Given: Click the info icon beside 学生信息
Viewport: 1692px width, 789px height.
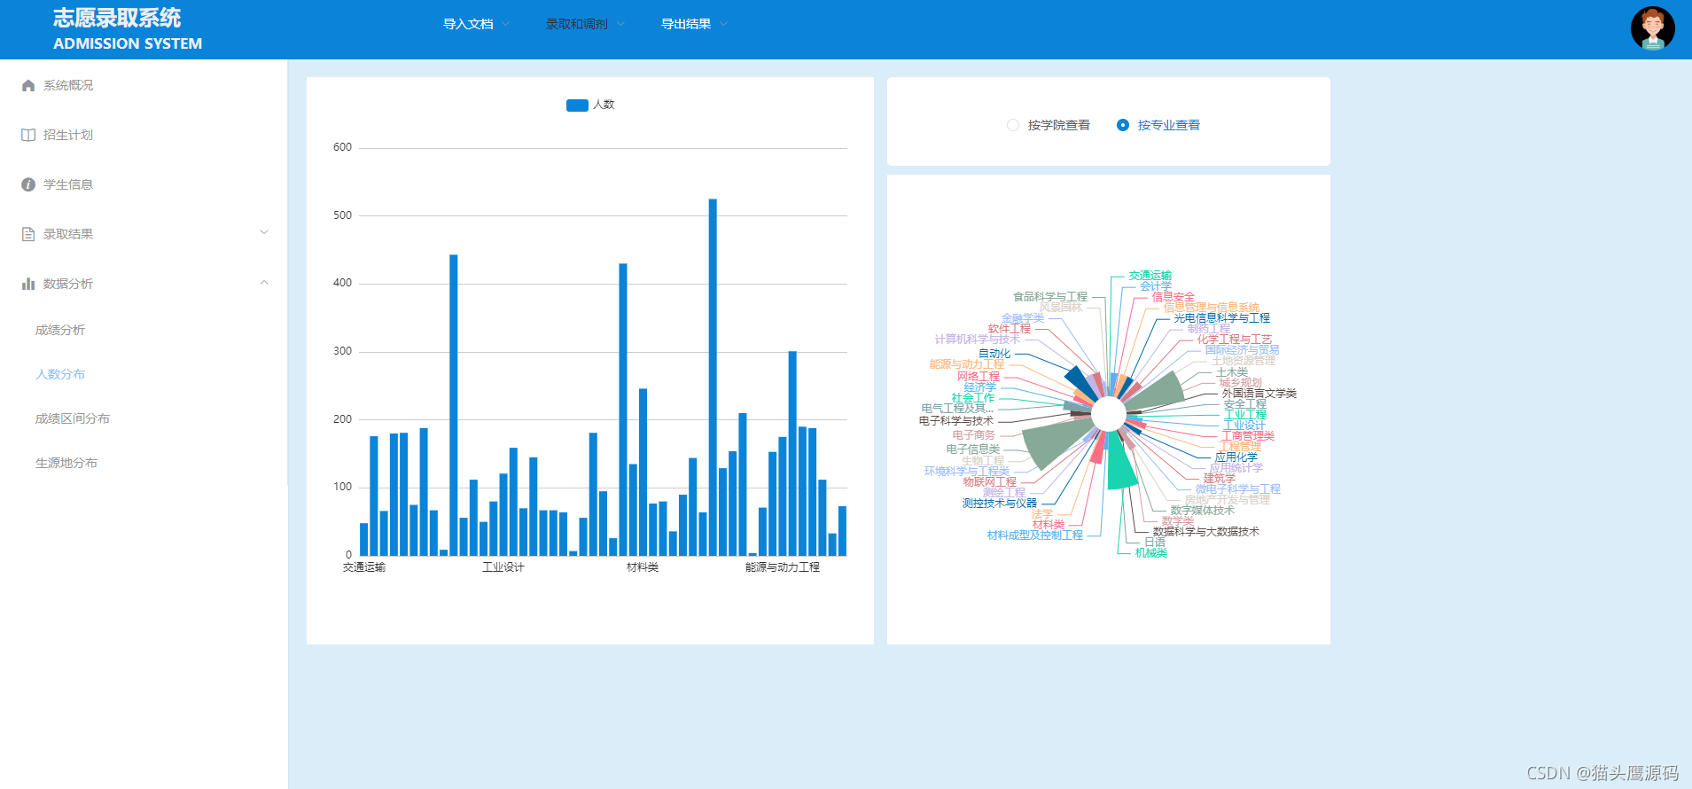Looking at the screenshot, I should coord(28,184).
